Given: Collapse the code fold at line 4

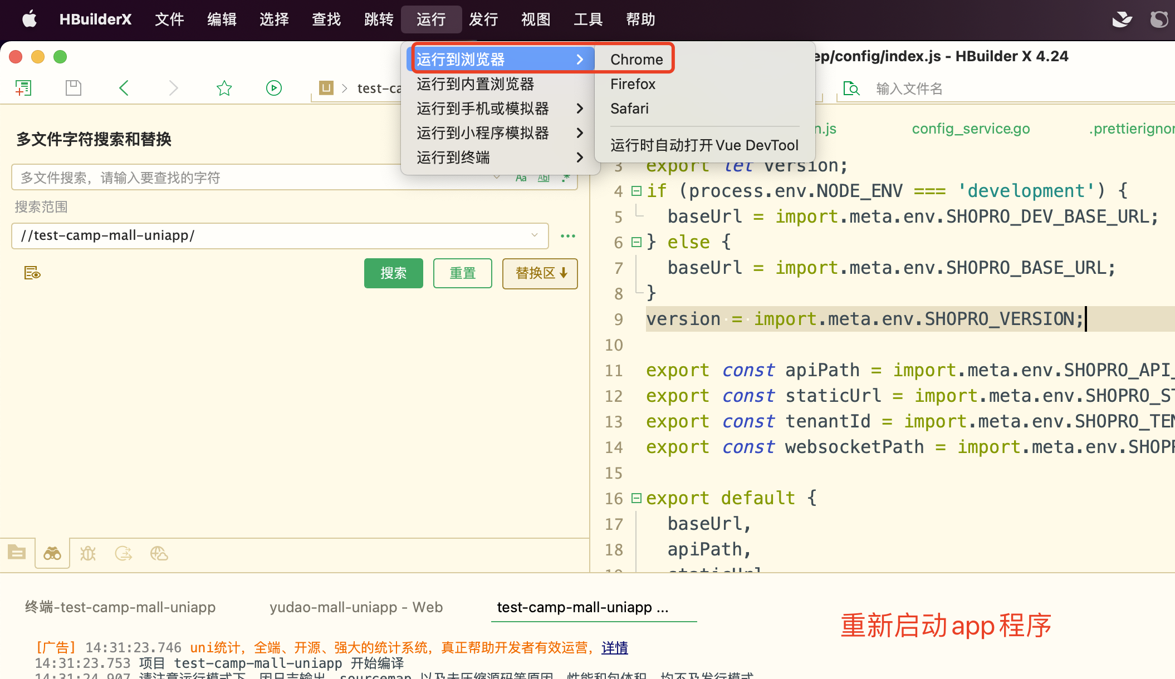Looking at the screenshot, I should coord(637,191).
